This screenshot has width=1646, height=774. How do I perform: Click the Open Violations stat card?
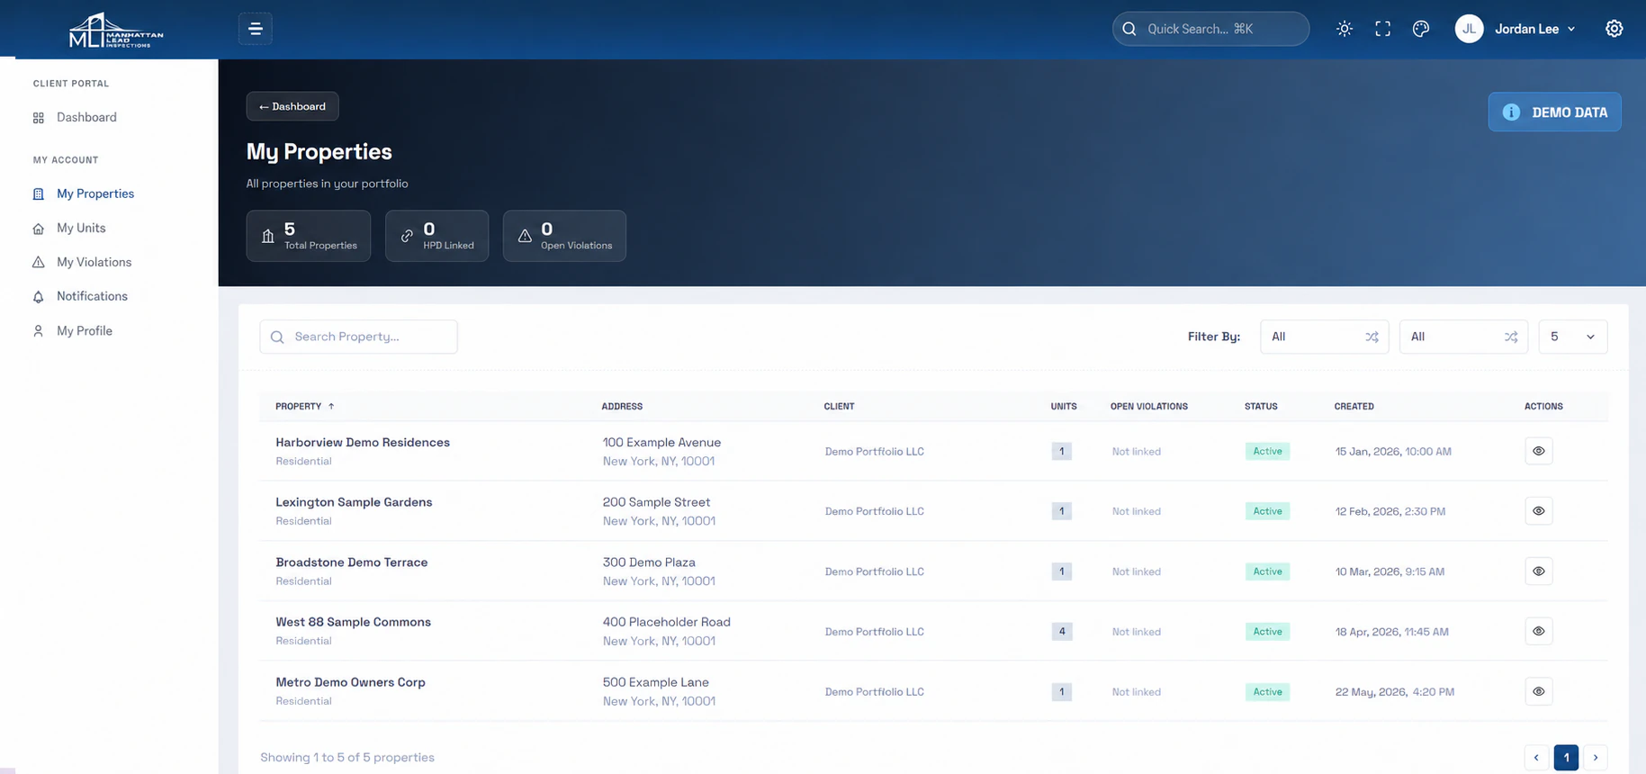point(564,236)
